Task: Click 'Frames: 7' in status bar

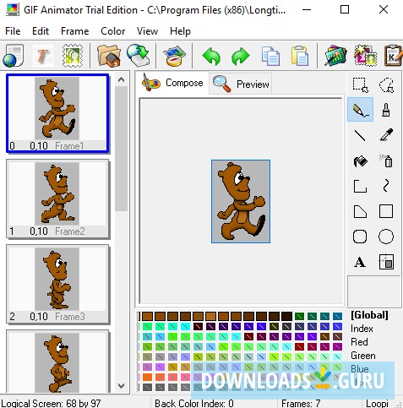Action: 301,403
